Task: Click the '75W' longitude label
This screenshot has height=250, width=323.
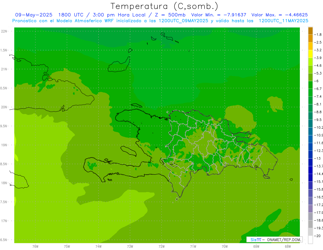Action: 67,246
